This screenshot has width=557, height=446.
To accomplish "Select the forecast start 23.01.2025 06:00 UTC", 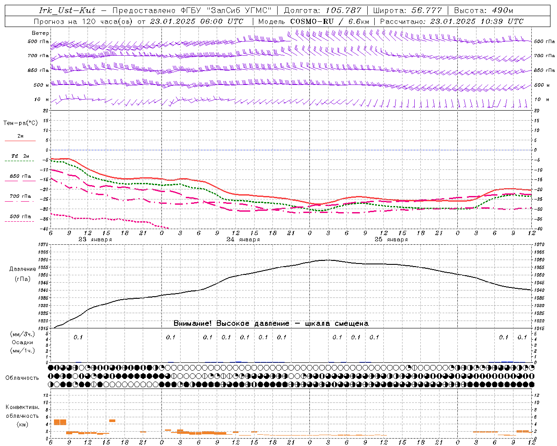I will (x=197, y=21).
